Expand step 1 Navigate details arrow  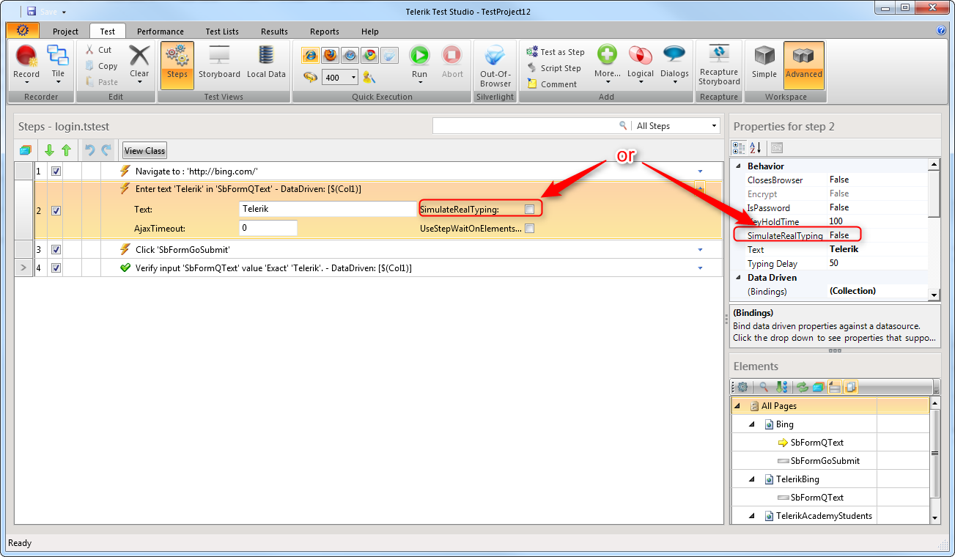[x=700, y=172]
